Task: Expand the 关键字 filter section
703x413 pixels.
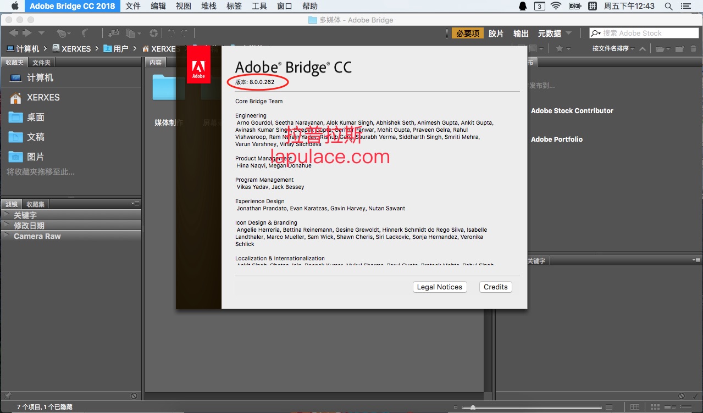Action: (x=71, y=215)
